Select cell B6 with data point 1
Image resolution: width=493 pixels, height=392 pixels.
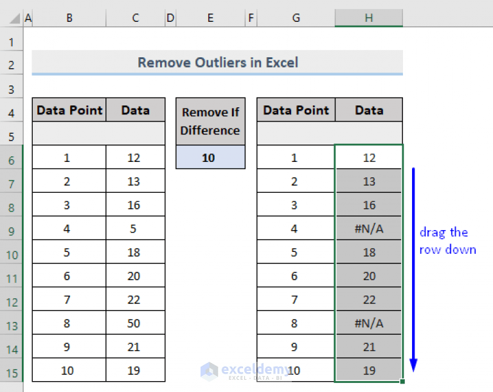pyautogui.click(x=69, y=157)
